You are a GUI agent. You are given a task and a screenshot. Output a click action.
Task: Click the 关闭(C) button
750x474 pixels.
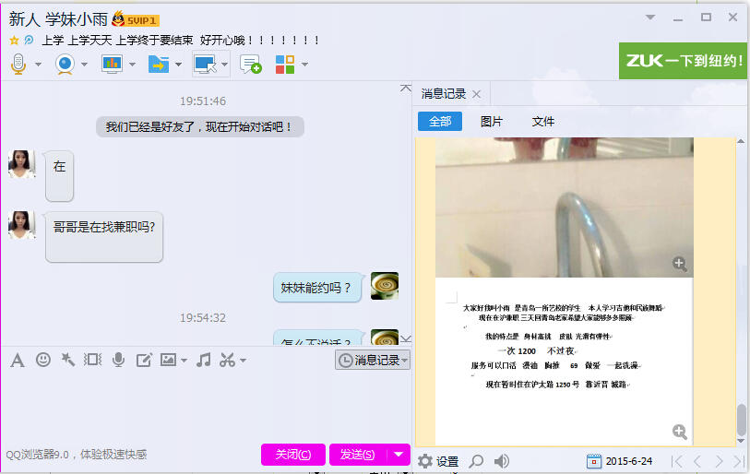293,455
